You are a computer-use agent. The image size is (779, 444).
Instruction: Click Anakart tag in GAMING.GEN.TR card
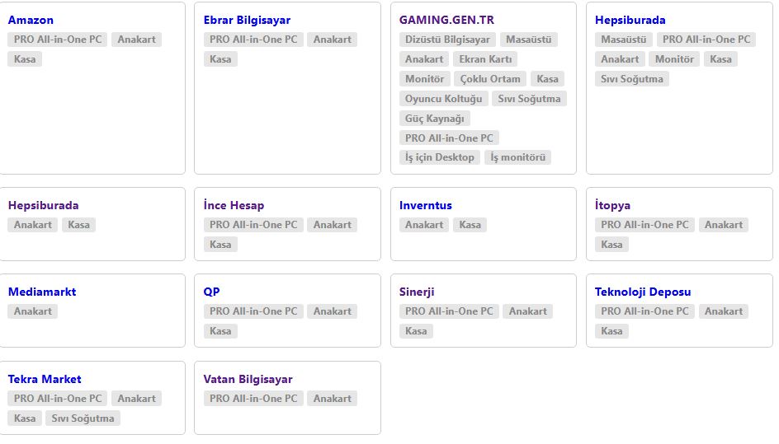point(424,59)
